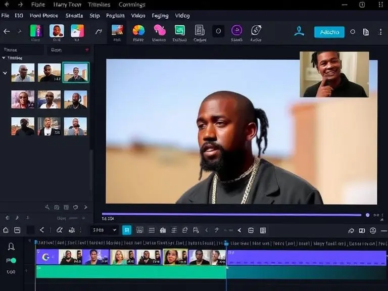This screenshot has width=388, height=291.
Task: Open the EIG menu
Action: 19,16
